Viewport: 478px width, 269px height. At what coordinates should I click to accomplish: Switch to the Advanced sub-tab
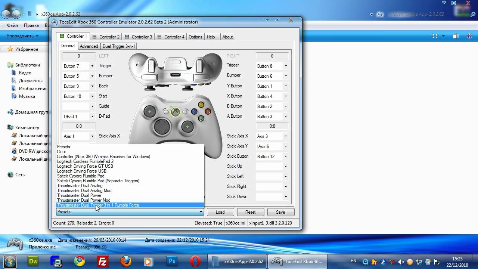pos(89,46)
